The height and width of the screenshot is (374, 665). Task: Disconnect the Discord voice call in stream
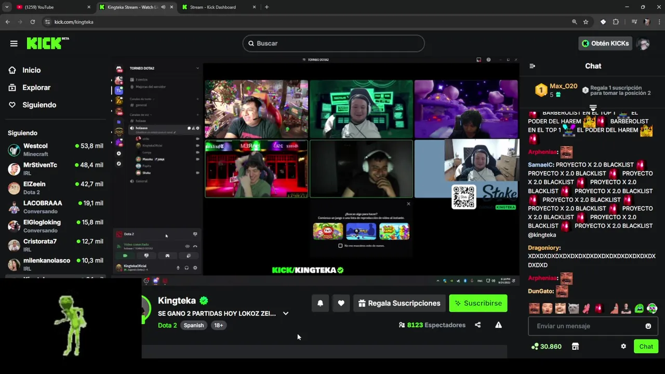point(195,246)
